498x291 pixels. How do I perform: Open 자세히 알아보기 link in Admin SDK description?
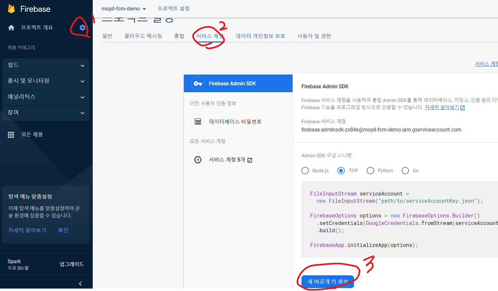pos(442,107)
